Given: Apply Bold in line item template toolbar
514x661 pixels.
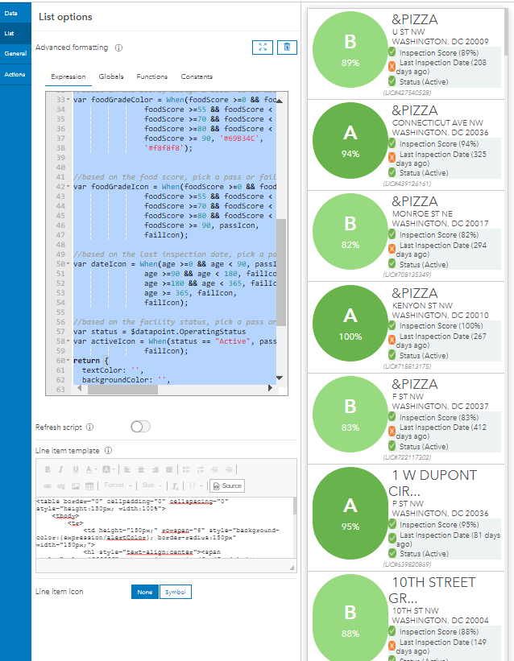Looking at the screenshot, I should 48,469.
